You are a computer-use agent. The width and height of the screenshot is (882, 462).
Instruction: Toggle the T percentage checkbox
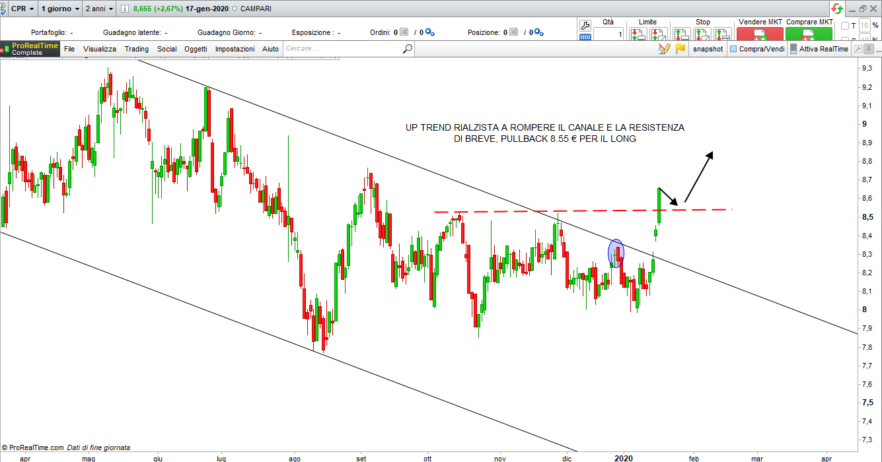(845, 26)
